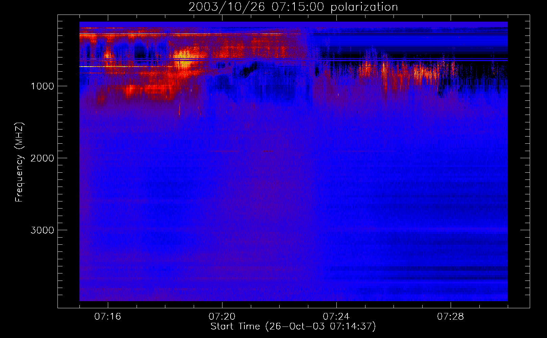Click the 3000 frequency tick label

[42, 230]
